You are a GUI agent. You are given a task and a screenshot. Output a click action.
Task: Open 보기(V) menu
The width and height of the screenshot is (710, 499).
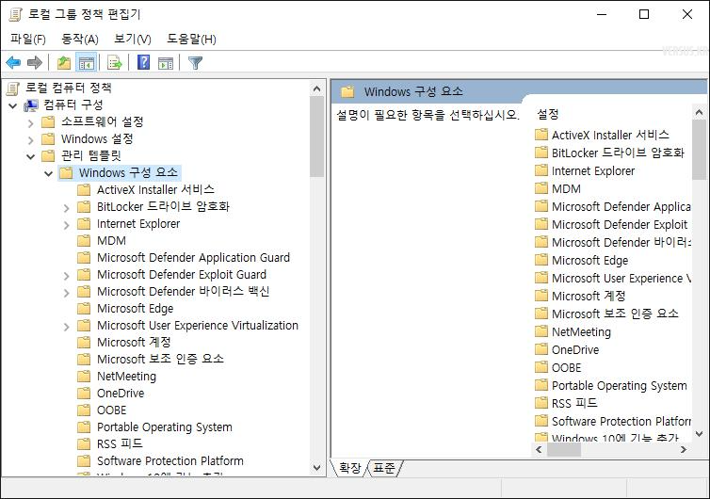pos(132,39)
